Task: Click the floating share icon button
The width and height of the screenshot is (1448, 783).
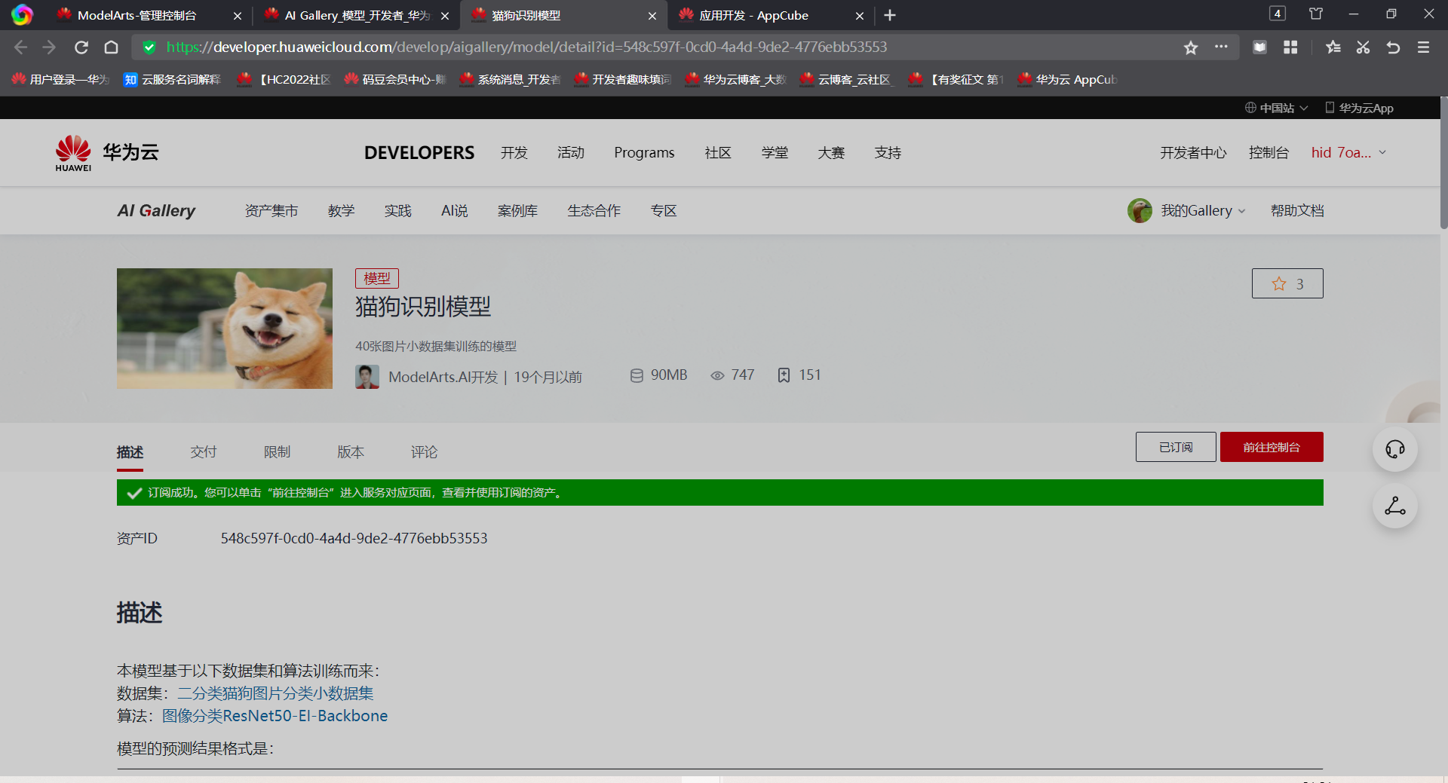Action: coord(1395,506)
